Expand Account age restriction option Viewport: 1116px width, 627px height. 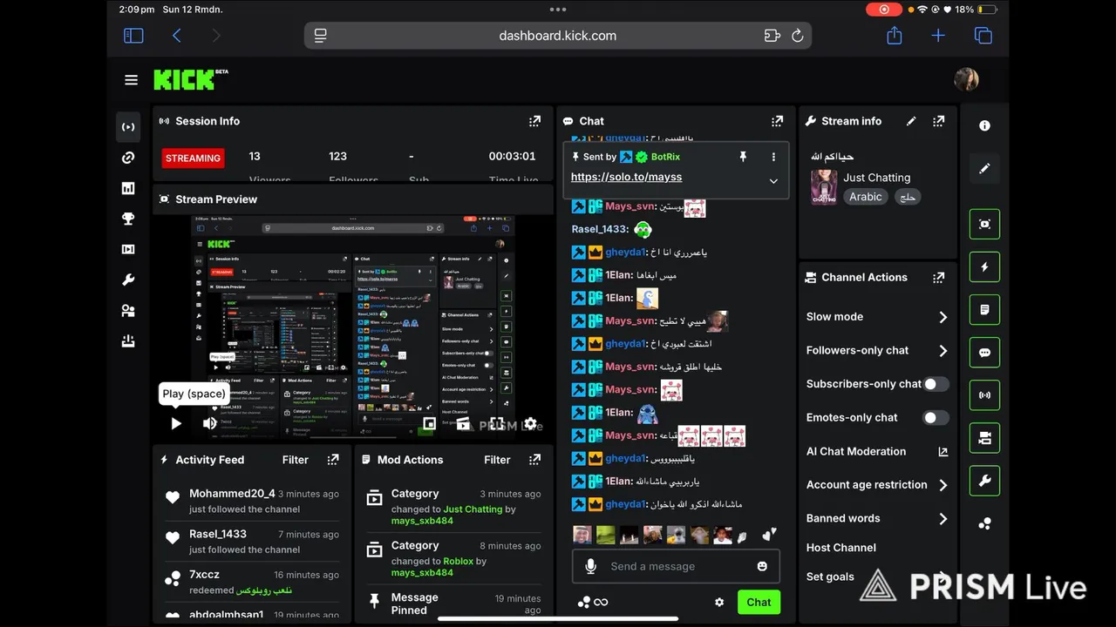[x=942, y=485]
